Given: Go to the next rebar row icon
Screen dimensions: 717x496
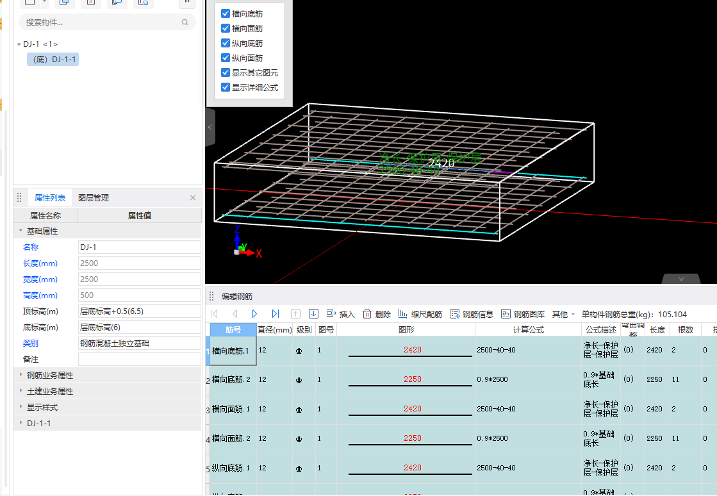Looking at the screenshot, I should tap(255, 313).
